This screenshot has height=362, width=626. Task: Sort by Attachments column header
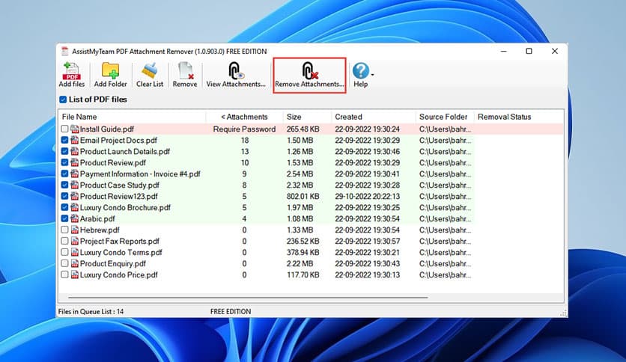pos(244,117)
